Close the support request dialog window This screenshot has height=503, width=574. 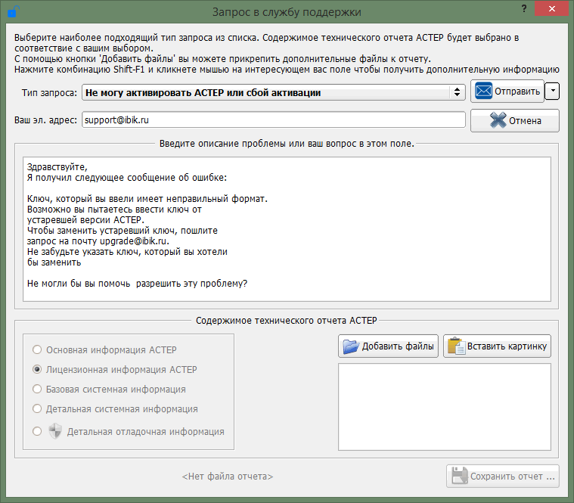(x=551, y=9)
